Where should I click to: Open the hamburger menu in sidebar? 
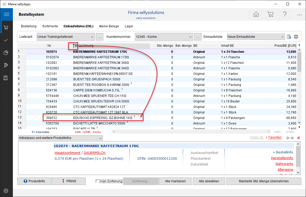[6, 14]
